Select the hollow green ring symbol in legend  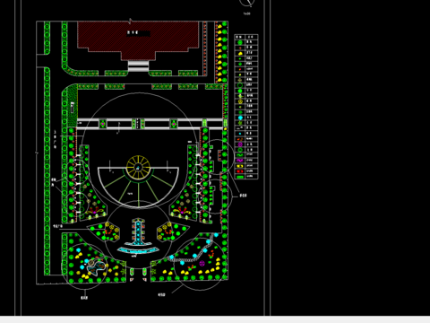tap(240, 85)
